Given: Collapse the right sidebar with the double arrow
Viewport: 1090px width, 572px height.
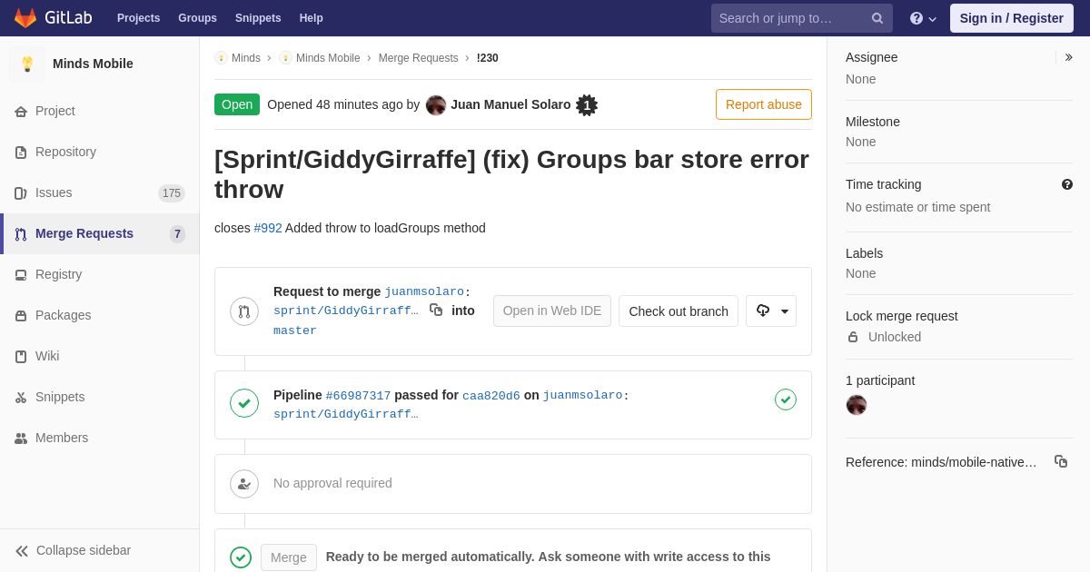Looking at the screenshot, I should [1068, 57].
